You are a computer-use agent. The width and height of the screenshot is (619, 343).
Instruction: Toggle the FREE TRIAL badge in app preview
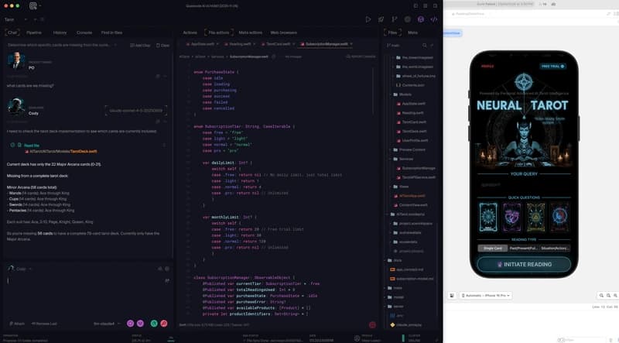tap(551, 67)
